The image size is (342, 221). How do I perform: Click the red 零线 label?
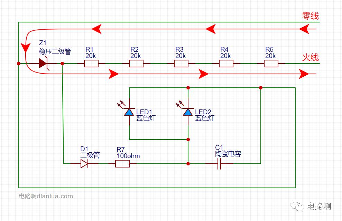(x=310, y=16)
